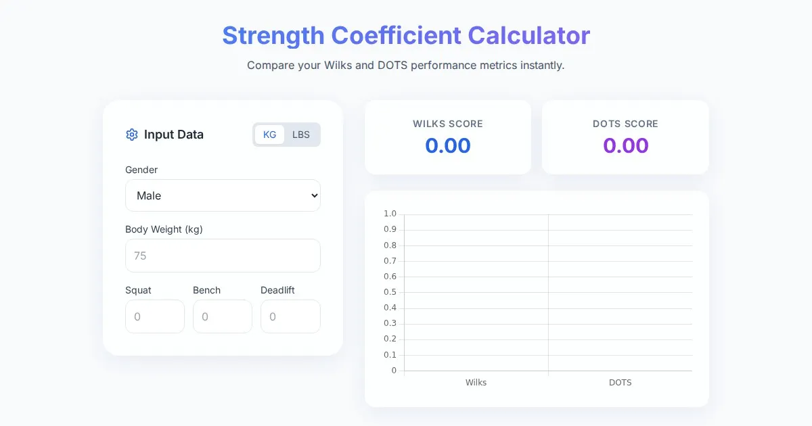The width and height of the screenshot is (812, 426).
Task: Click the Strength Coefficient Calculator title
Action: click(x=406, y=35)
